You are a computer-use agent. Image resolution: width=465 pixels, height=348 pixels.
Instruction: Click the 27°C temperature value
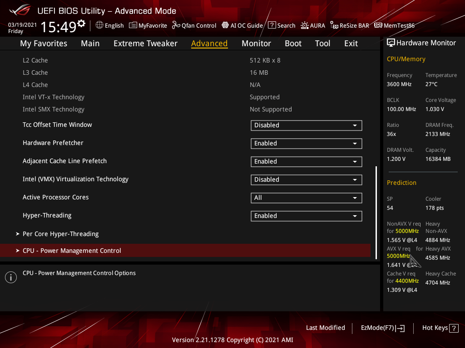click(x=431, y=84)
